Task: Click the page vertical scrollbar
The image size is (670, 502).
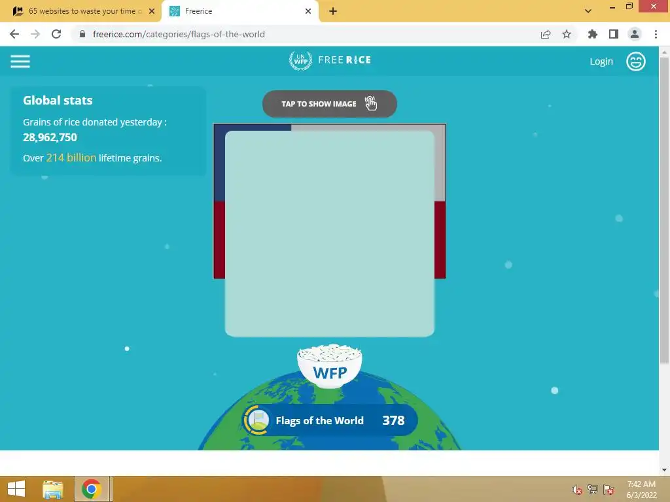Action: (664, 211)
